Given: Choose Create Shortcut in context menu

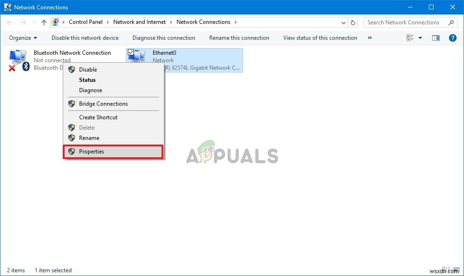Looking at the screenshot, I should click(113, 117).
